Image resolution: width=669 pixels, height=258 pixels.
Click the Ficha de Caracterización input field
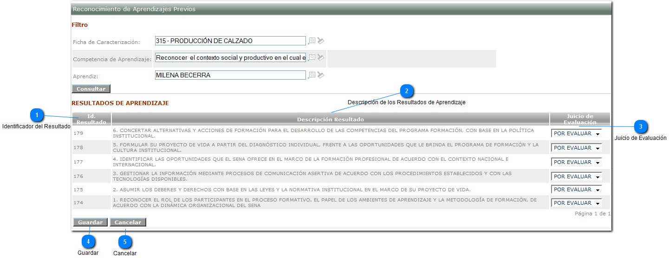point(230,41)
